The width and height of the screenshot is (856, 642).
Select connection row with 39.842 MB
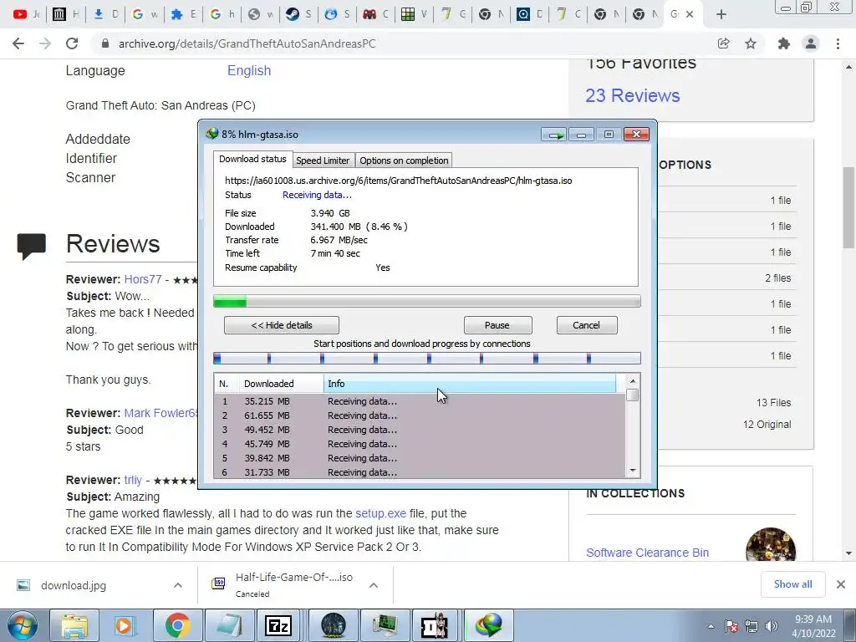click(420, 458)
